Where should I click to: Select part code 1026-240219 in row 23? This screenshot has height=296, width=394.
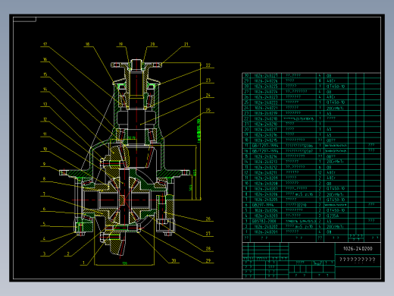[x=266, y=113]
